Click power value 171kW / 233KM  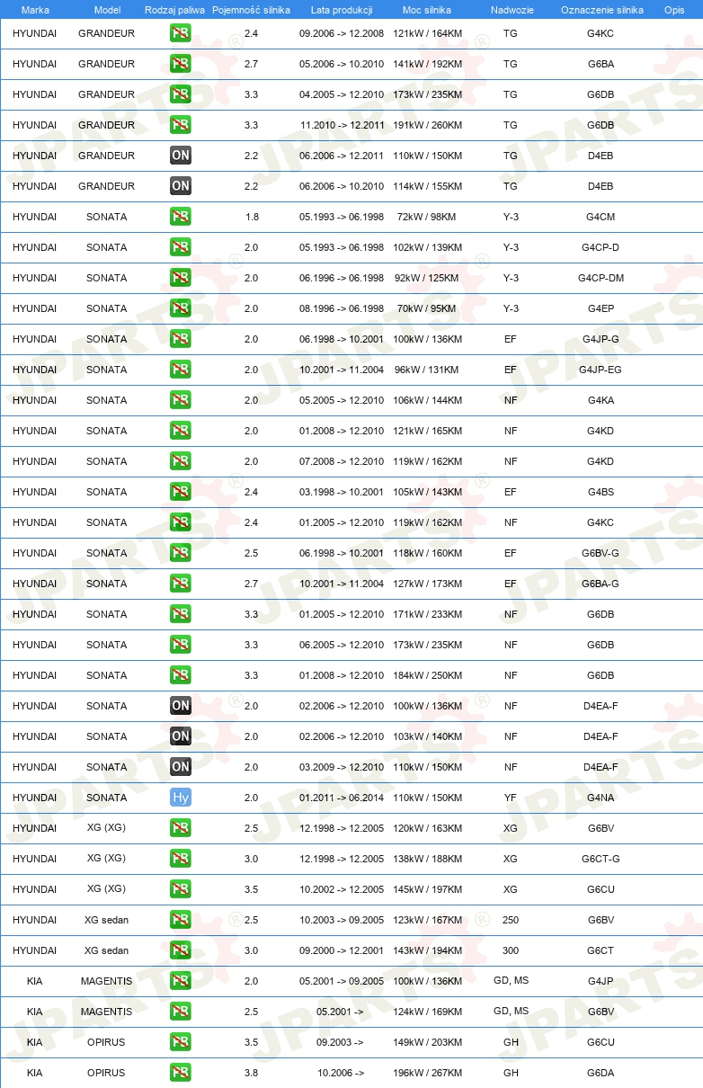pos(428,614)
